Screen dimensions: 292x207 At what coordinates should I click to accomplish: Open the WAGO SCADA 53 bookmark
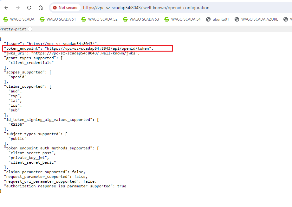click(141, 19)
